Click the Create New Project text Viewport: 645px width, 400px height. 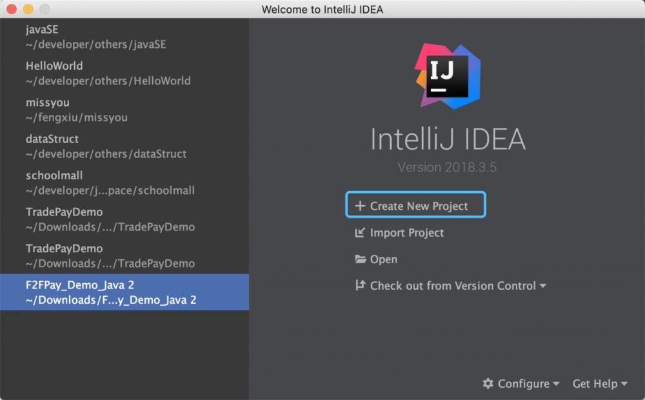click(x=419, y=206)
